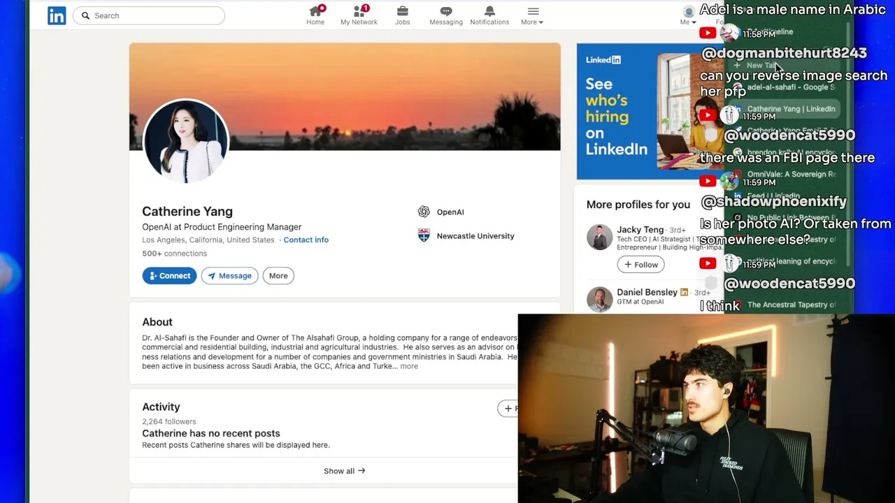
Task: Open Daniel Bensley's avatar picture
Action: pyautogui.click(x=599, y=299)
